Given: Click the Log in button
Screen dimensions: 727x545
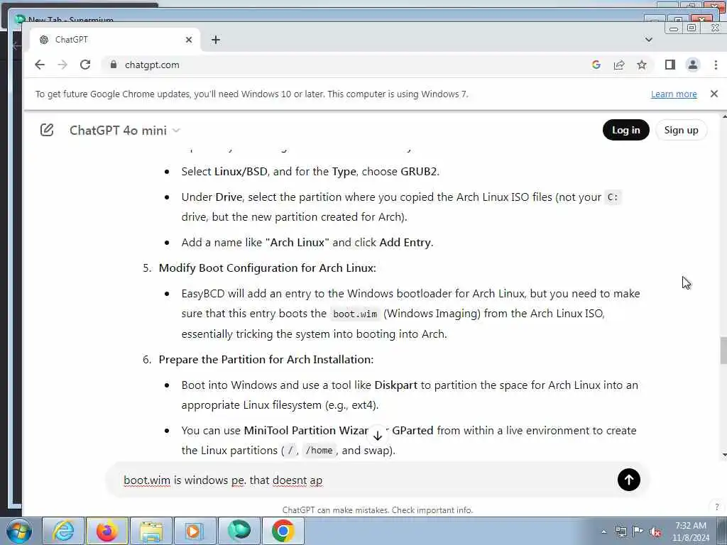Looking at the screenshot, I should pyautogui.click(x=626, y=131).
